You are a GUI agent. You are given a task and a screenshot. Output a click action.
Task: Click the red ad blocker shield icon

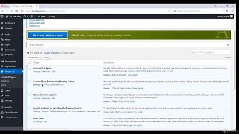pyautogui.click(x=227, y=11)
